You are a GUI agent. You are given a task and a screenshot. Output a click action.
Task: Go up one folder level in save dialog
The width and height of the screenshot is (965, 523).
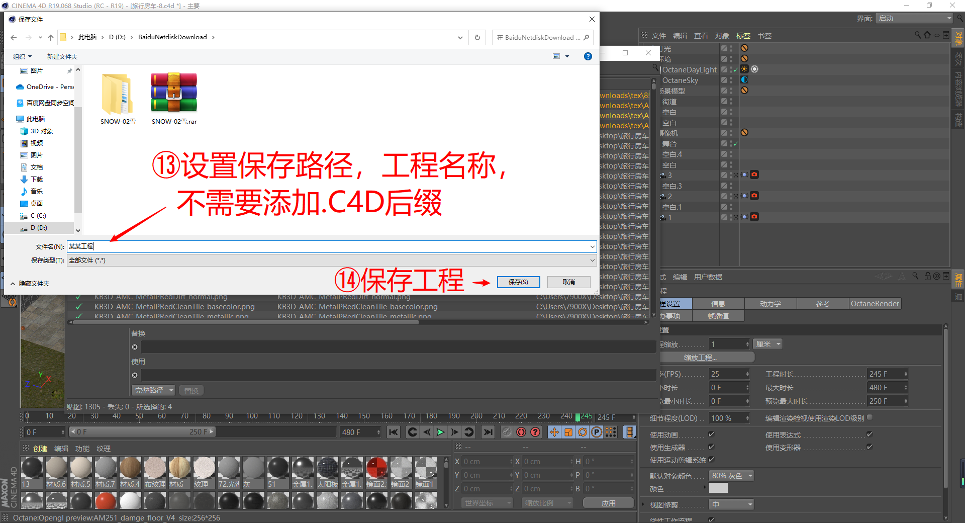click(51, 37)
